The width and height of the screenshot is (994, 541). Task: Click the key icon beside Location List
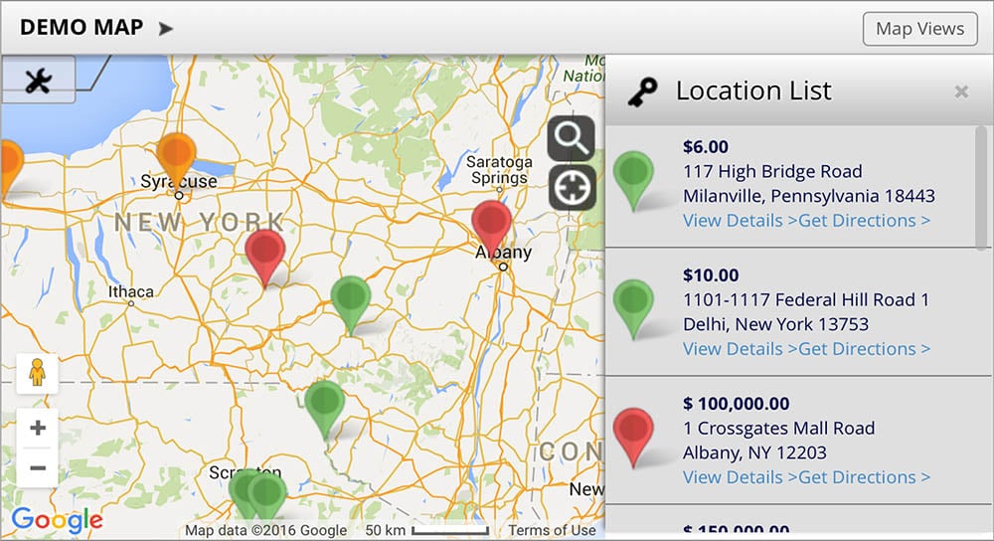pos(643,91)
